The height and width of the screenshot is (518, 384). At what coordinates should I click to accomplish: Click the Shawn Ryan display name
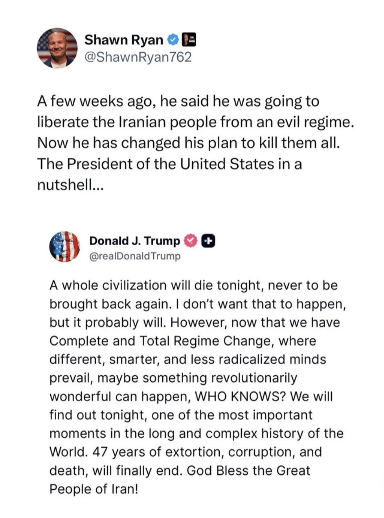point(124,40)
